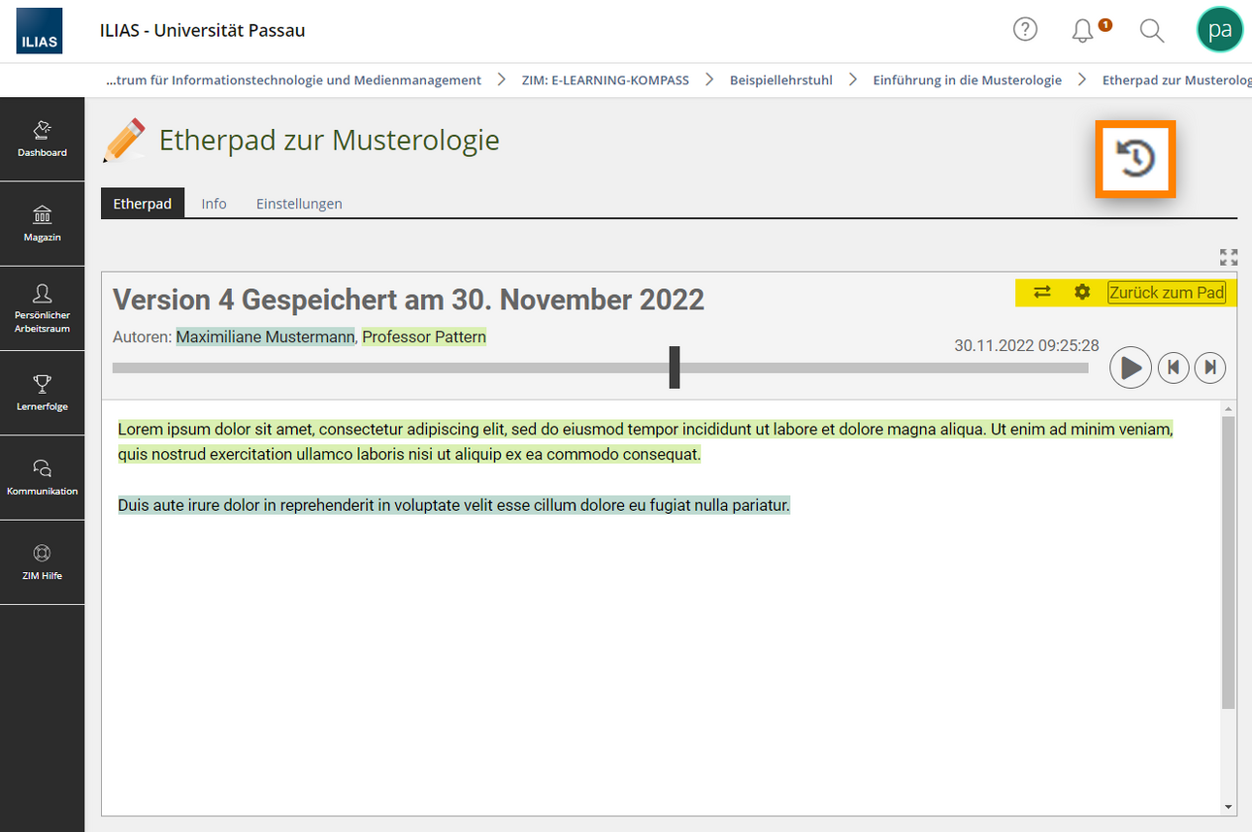Screen dimensions: 1252x832
Task: Open Dashboard in the sidebar
Action: click(42, 139)
